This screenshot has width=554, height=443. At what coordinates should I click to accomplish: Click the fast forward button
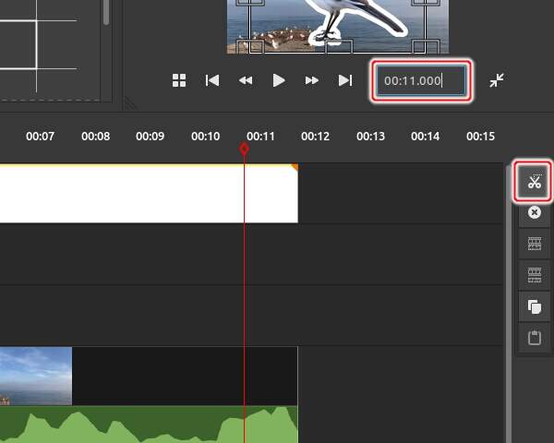coord(312,81)
